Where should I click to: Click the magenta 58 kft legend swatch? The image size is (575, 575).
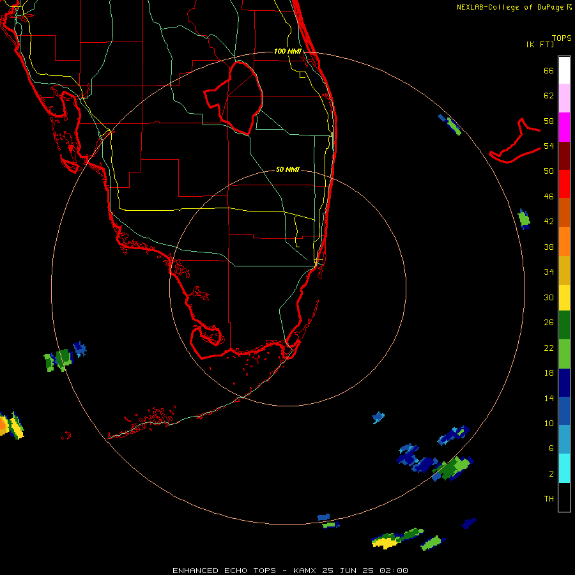click(564, 127)
